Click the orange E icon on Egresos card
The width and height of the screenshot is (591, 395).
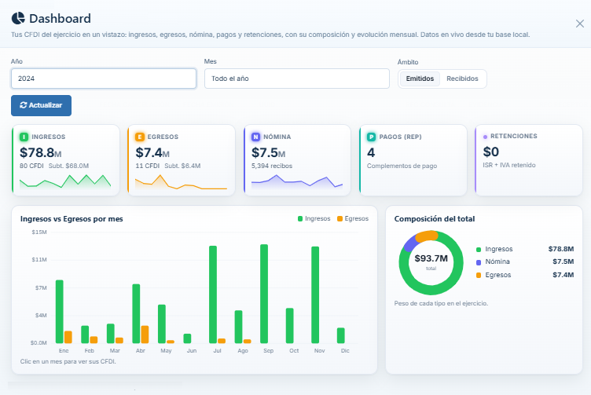140,137
